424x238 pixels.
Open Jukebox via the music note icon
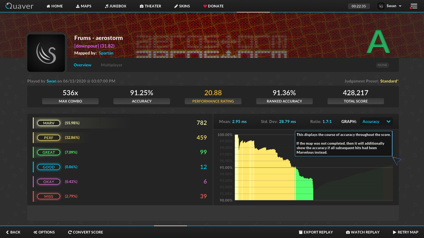coord(107,6)
